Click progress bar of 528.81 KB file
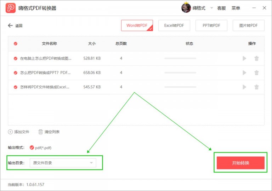The image size is (272, 191). pos(180,58)
